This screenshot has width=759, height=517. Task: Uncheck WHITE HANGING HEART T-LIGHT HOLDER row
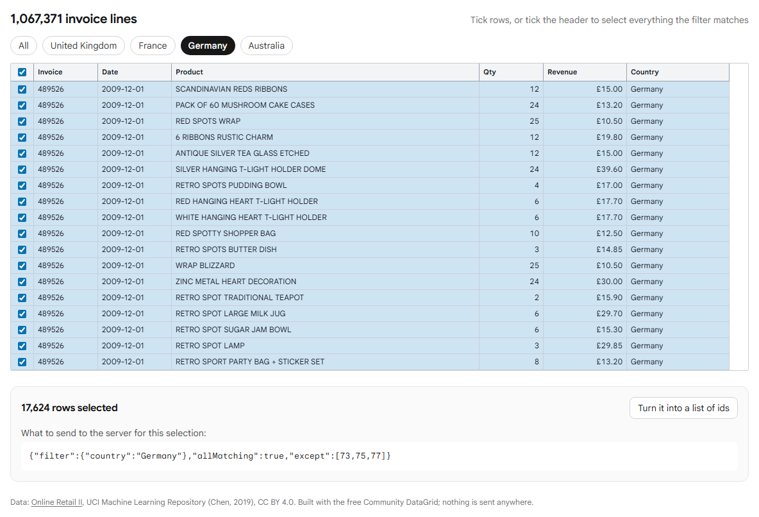coord(22,217)
